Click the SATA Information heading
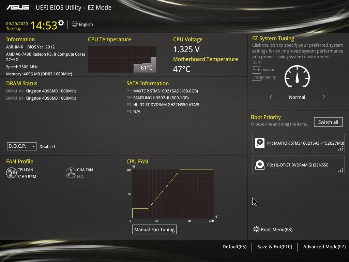Screen dimensions: 349x262 [x=148, y=83]
